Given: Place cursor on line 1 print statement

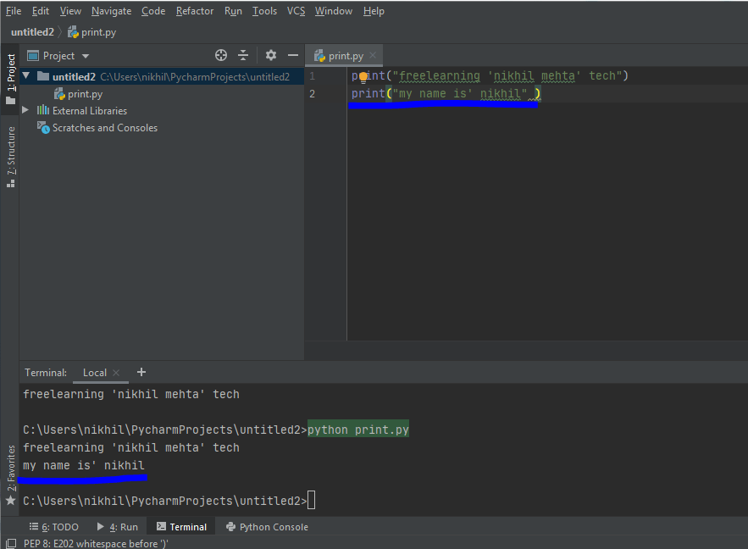Looking at the screenshot, I should point(490,76).
